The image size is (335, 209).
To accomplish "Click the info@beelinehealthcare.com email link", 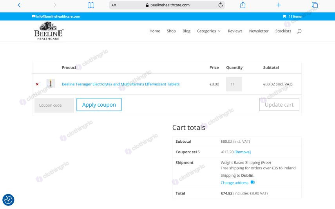I will tap(58, 16).
